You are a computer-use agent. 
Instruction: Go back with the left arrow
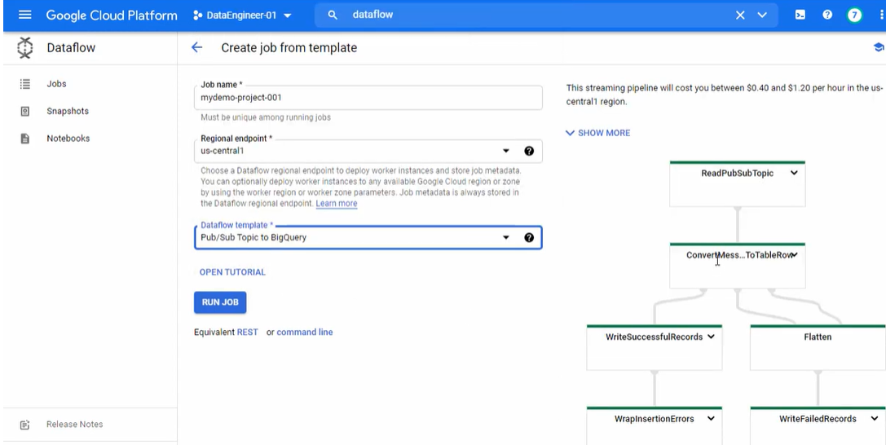pyautogui.click(x=196, y=47)
